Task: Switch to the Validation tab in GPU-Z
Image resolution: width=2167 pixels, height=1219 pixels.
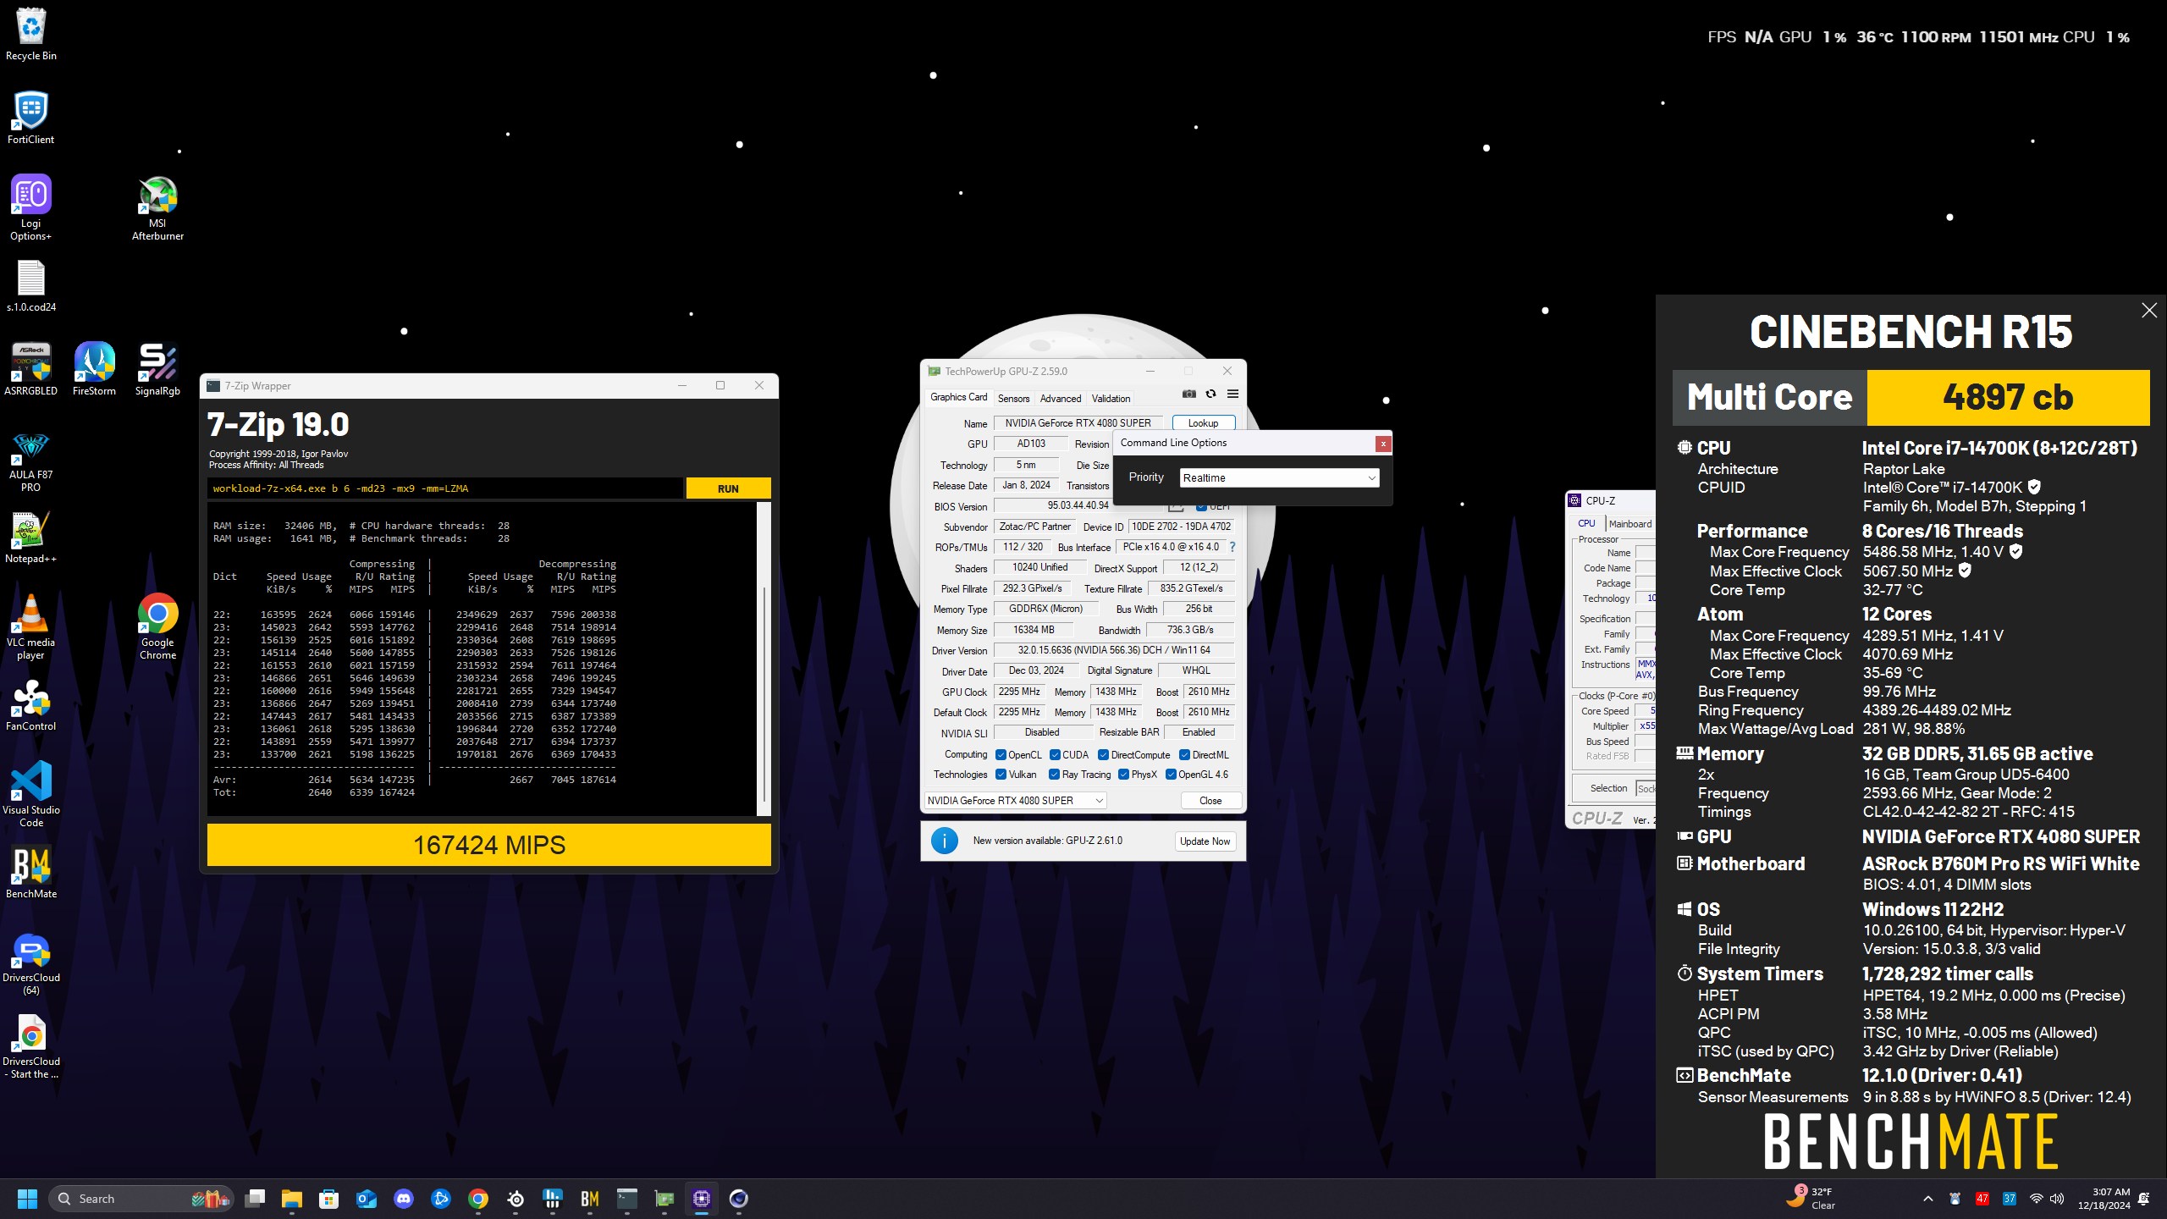Action: [1111, 399]
